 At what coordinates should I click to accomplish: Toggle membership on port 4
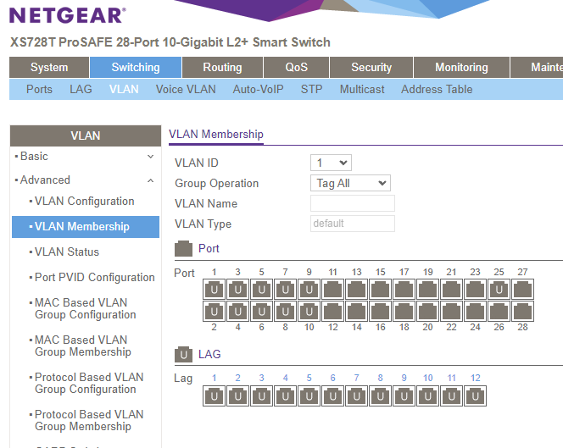pos(238,312)
